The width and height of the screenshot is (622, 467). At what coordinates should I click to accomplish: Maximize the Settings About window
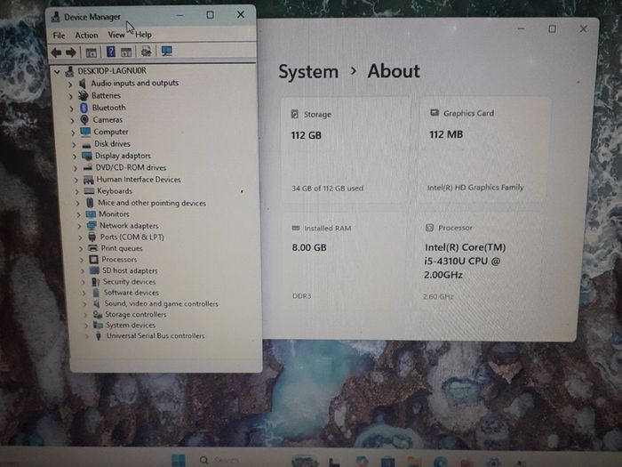552,29
